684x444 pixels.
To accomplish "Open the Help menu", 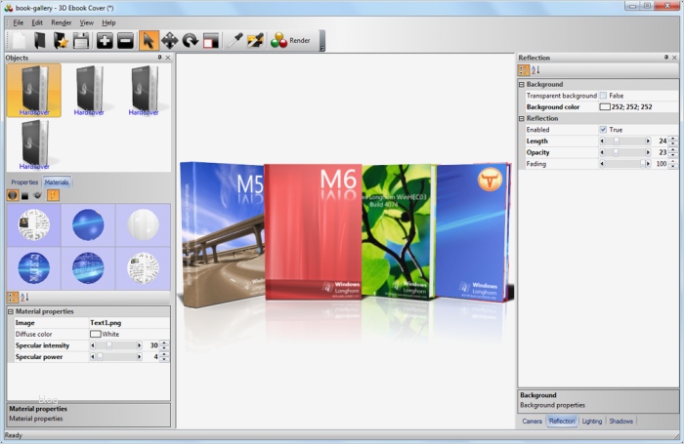I will (x=108, y=22).
